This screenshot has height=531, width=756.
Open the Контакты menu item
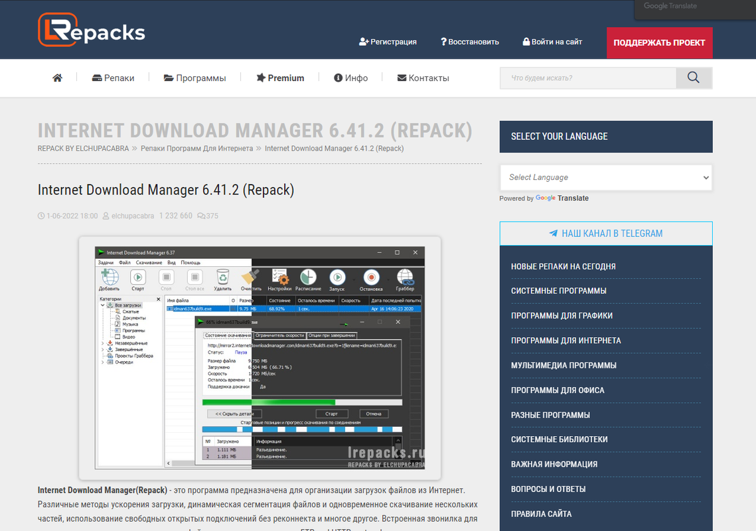[423, 78]
